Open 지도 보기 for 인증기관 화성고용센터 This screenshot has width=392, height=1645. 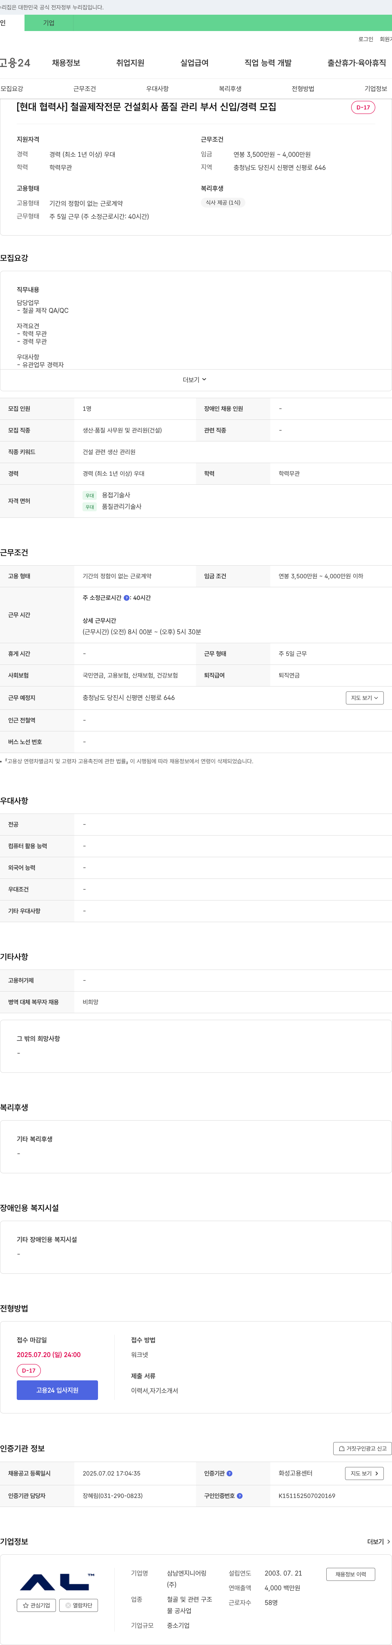point(365,1474)
